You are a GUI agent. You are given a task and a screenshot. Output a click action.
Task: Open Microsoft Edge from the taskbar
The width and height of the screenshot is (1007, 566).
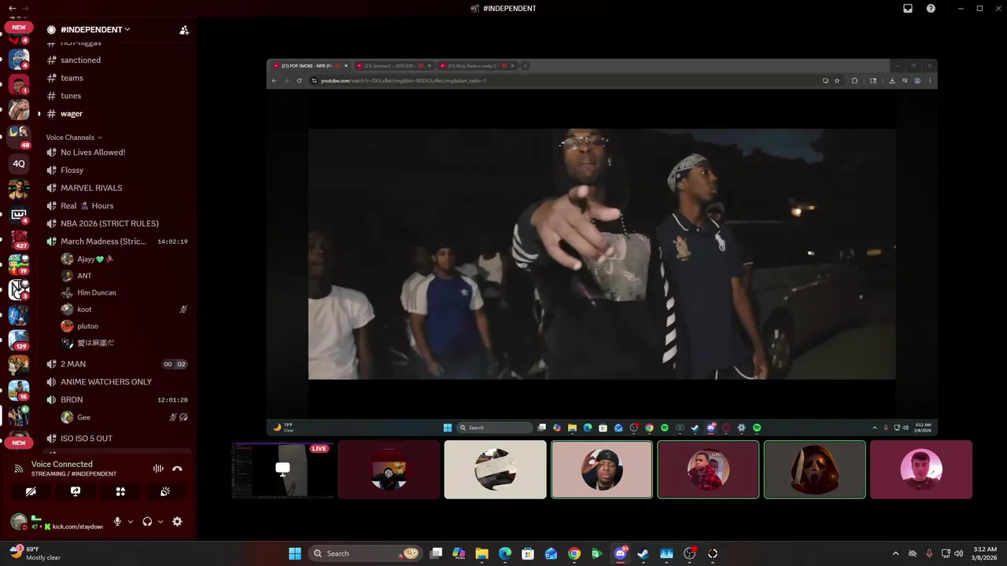[505, 553]
